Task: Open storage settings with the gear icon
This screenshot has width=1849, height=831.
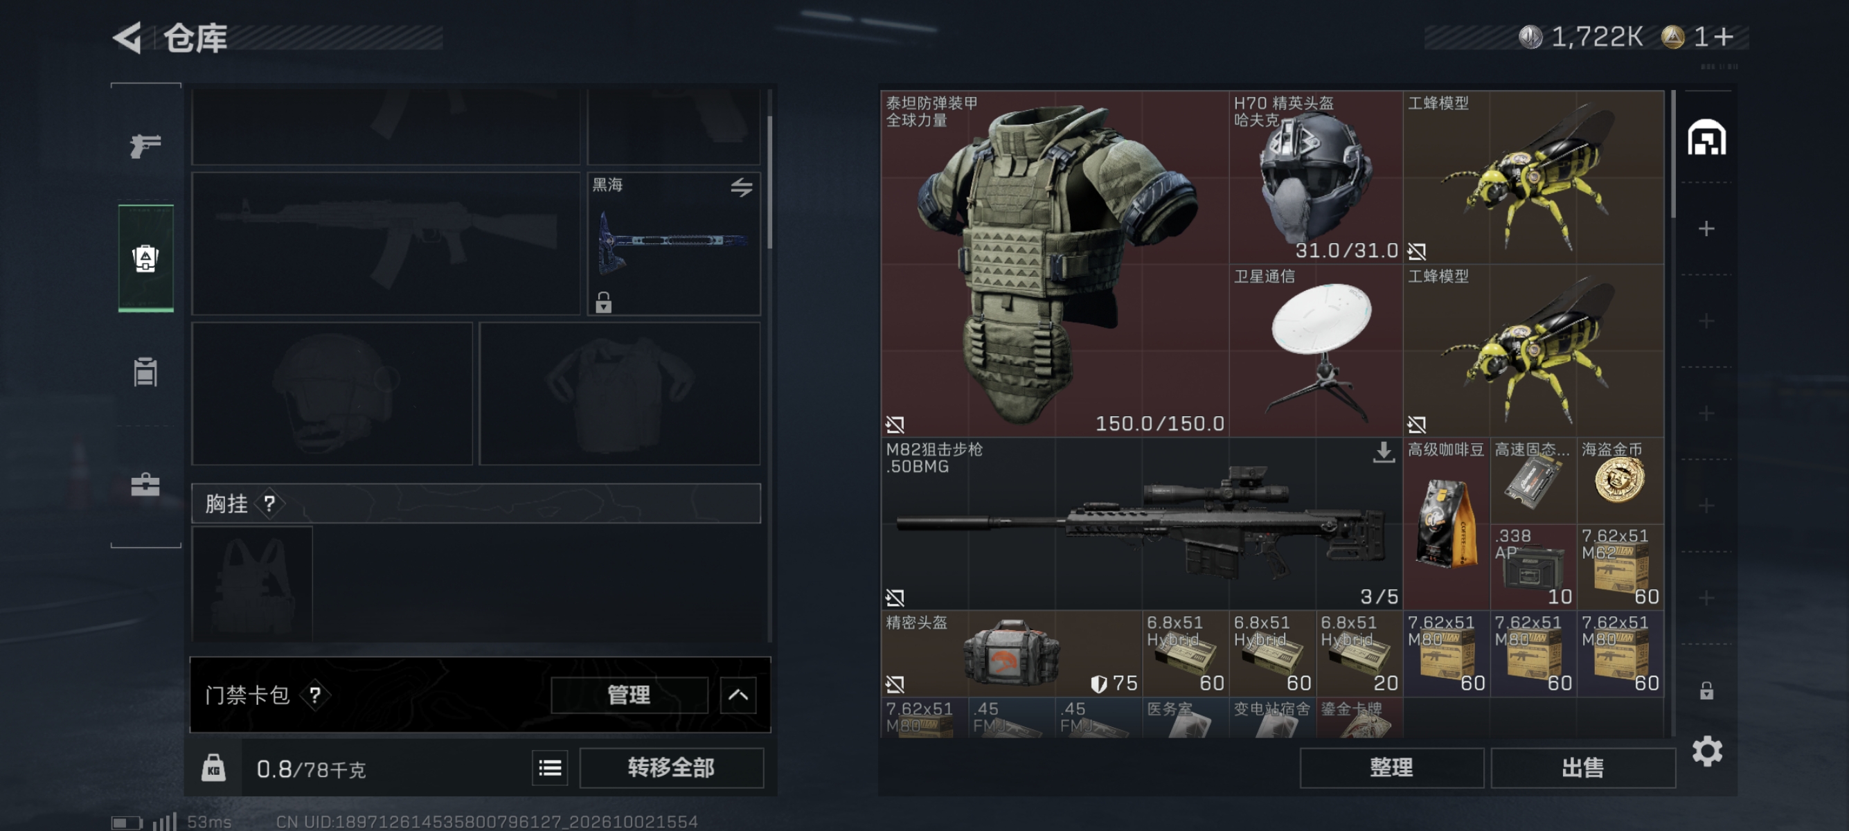Action: pyautogui.click(x=1707, y=751)
